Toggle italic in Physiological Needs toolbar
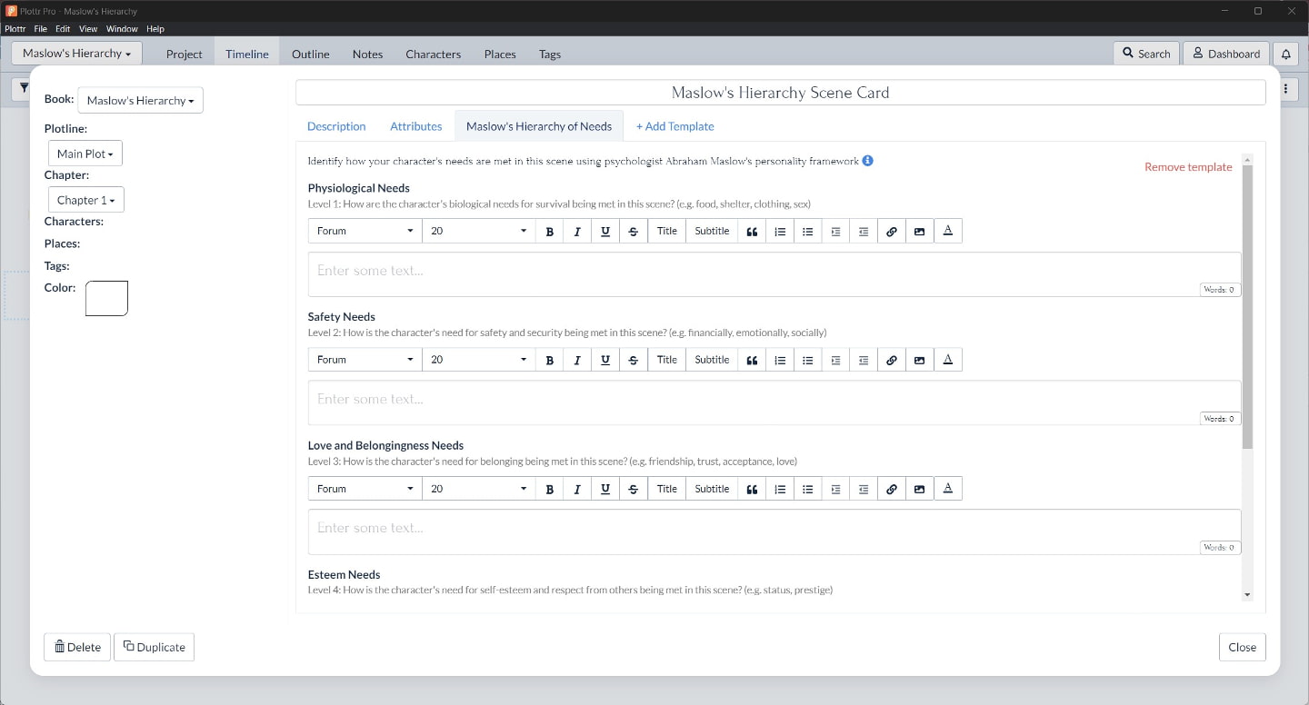The width and height of the screenshot is (1309, 705). click(577, 231)
